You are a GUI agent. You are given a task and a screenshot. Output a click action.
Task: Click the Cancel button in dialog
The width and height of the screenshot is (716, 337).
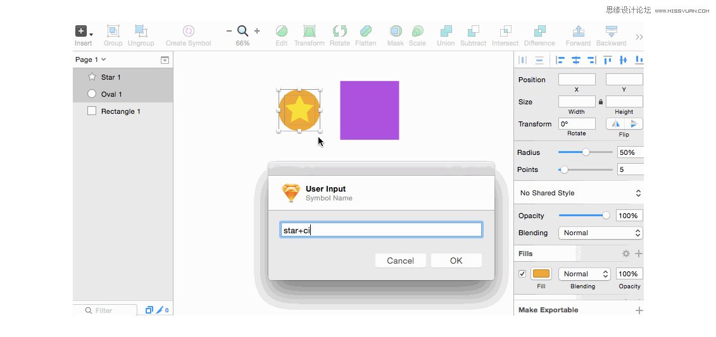click(400, 260)
